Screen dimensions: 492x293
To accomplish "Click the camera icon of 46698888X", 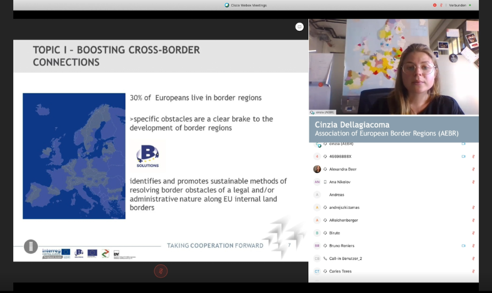I will coord(463,156).
